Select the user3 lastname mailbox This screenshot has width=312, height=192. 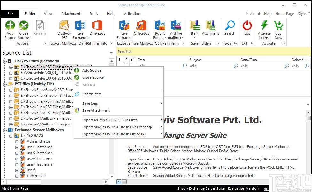[x=39, y=159]
